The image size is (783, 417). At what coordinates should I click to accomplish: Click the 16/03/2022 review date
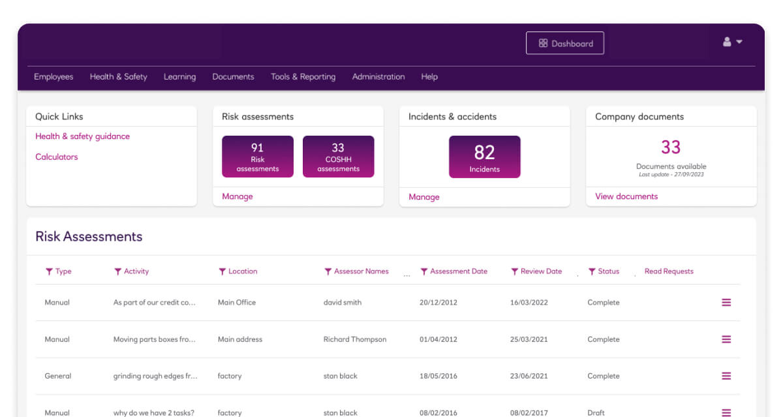[529, 303]
